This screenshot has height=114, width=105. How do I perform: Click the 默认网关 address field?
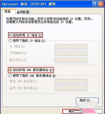pyautogui.click(x=71, y=60)
